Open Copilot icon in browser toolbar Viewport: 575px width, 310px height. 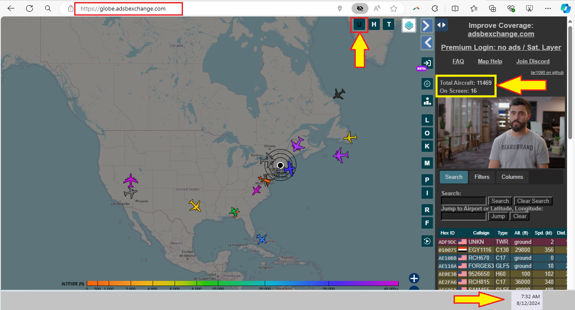point(565,8)
